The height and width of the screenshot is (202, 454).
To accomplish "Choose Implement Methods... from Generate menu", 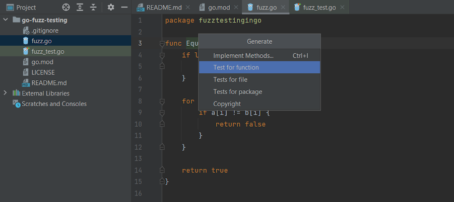I will [x=260, y=55].
